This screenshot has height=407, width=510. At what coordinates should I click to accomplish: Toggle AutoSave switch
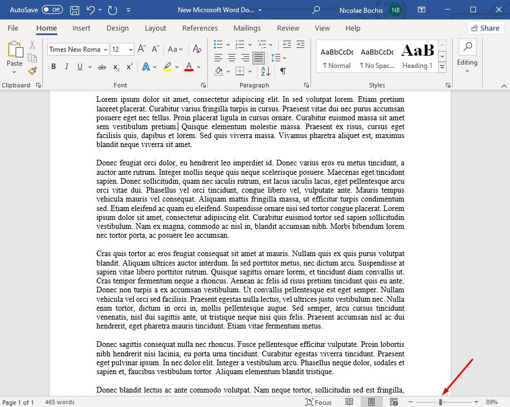52,10
